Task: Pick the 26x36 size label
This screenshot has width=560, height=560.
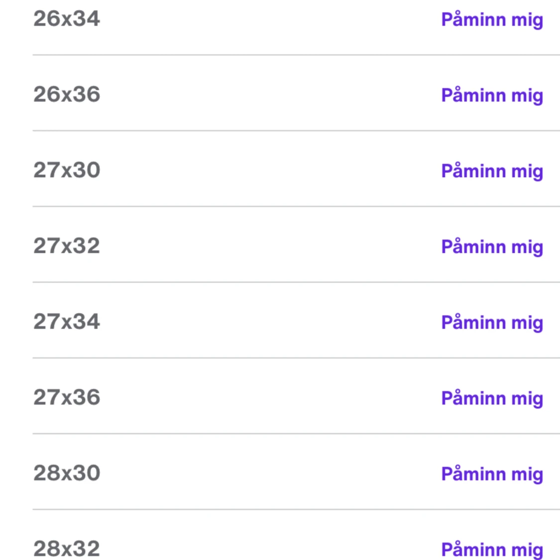Action: click(67, 95)
